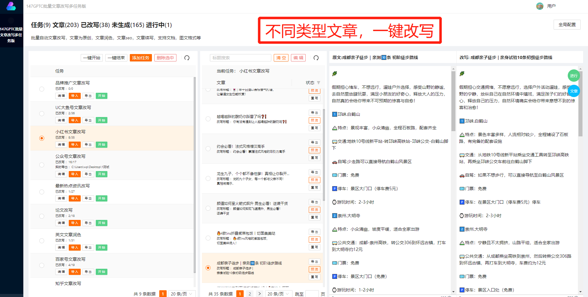This screenshot has width=588, height=297.
Task: Click the next-page arrow in the article pagination
Action: pos(260,294)
